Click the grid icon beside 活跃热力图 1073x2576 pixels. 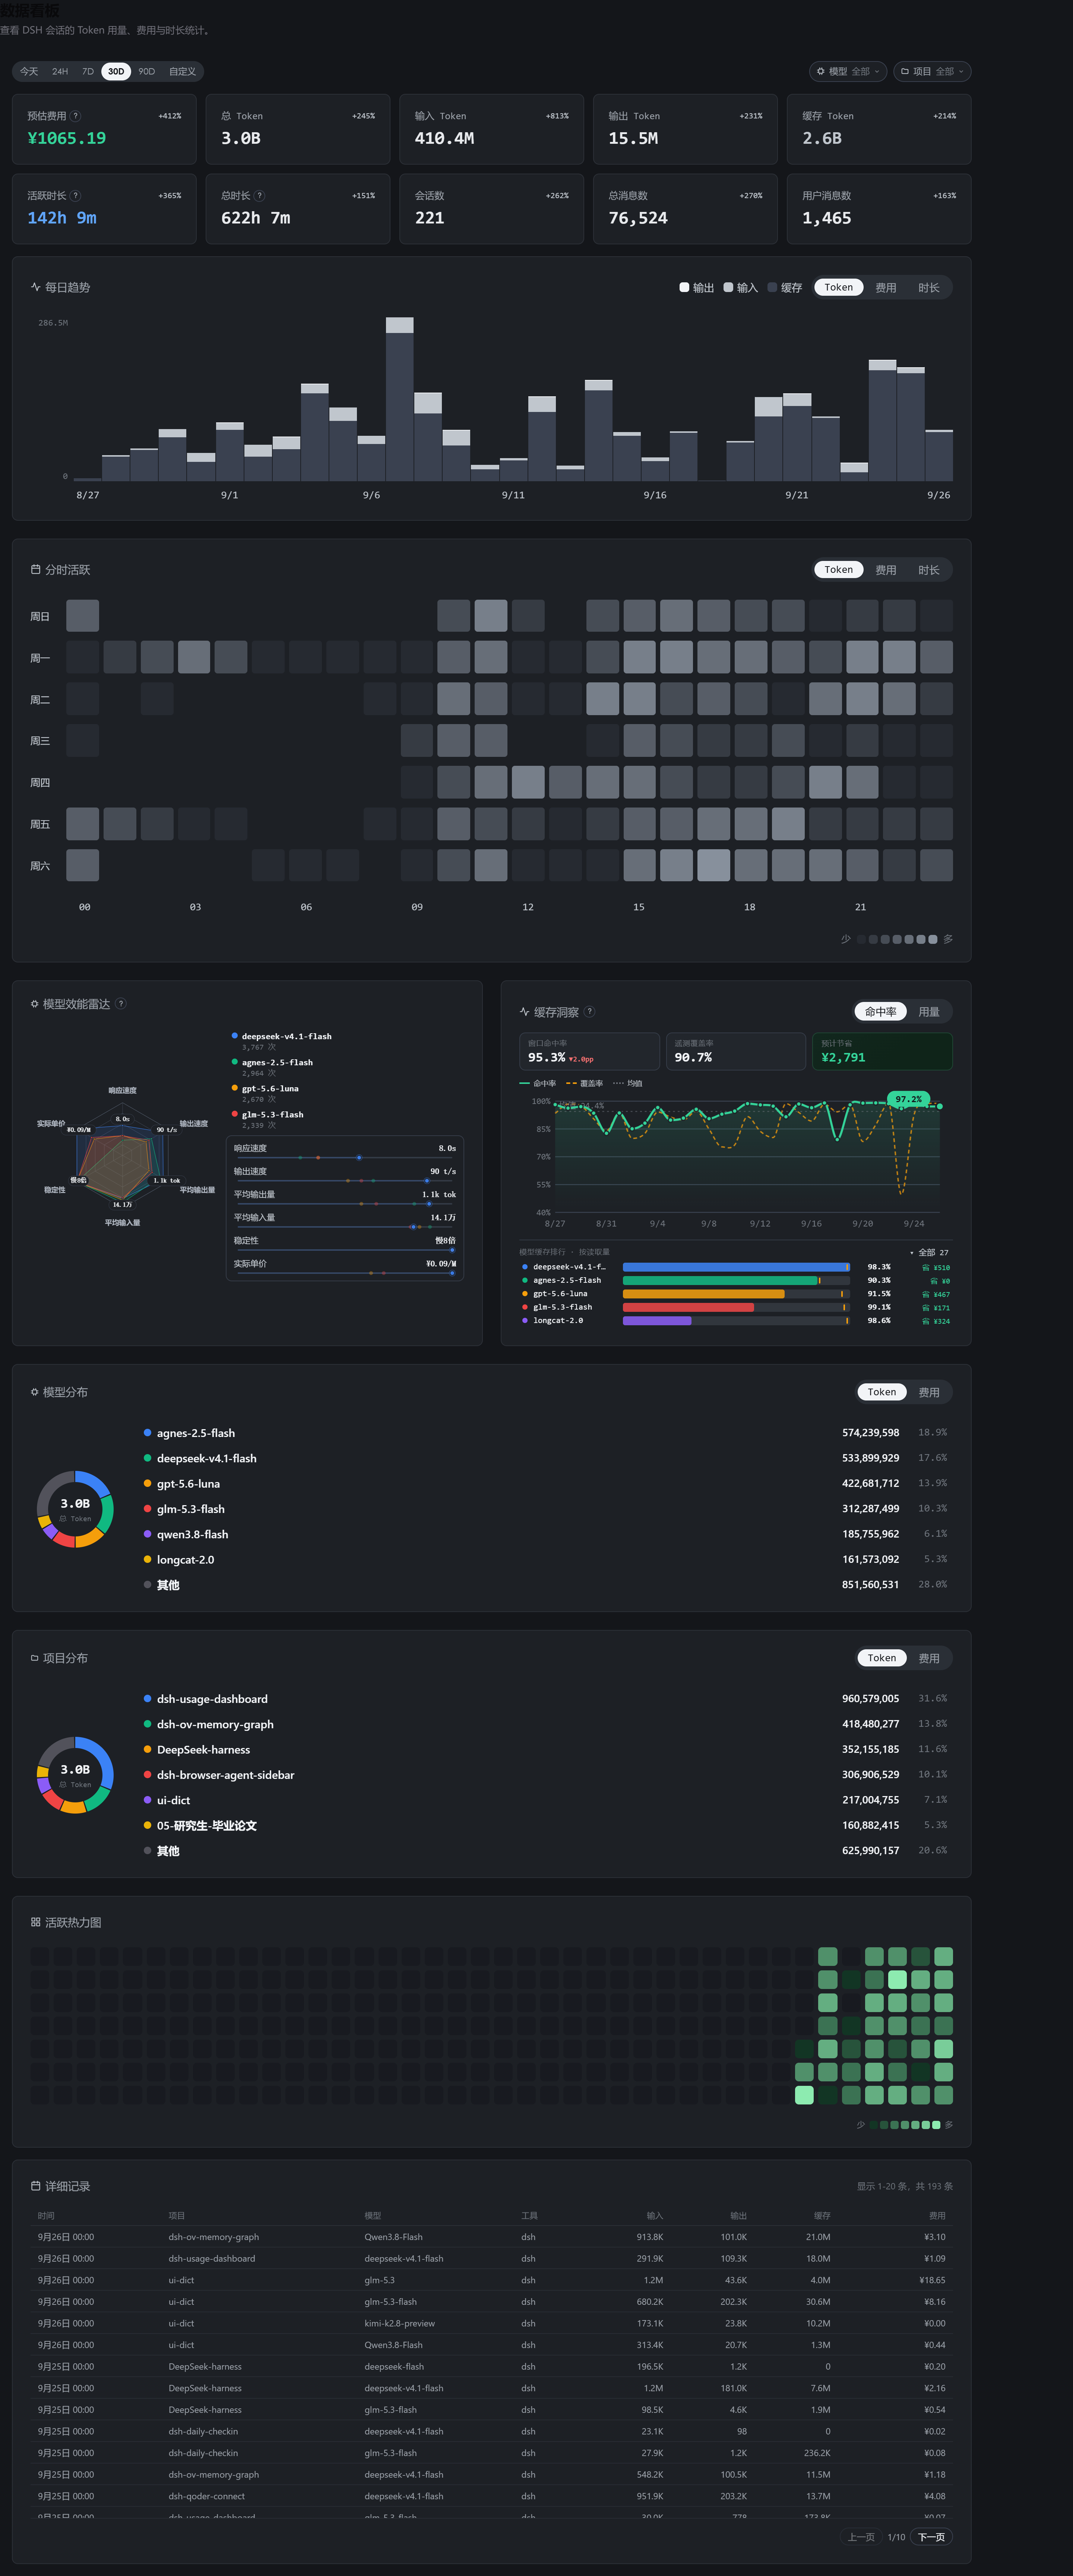pyautogui.click(x=36, y=1922)
